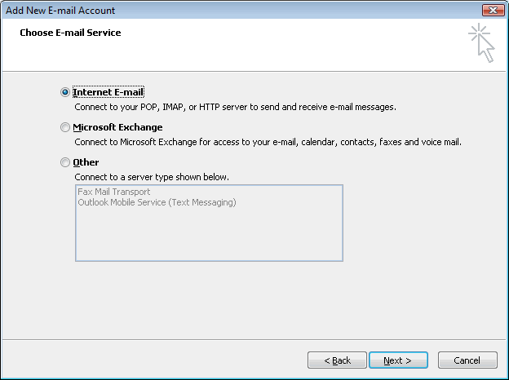
Task: Pick Fax Mail Transport in the list
Action: pyautogui.click(x=113, y=192)
